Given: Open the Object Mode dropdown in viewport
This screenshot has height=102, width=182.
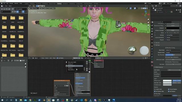Looking at the screenshot, I should [x=34, y=8].
